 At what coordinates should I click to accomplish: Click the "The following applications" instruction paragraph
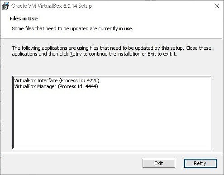point(111,51)
